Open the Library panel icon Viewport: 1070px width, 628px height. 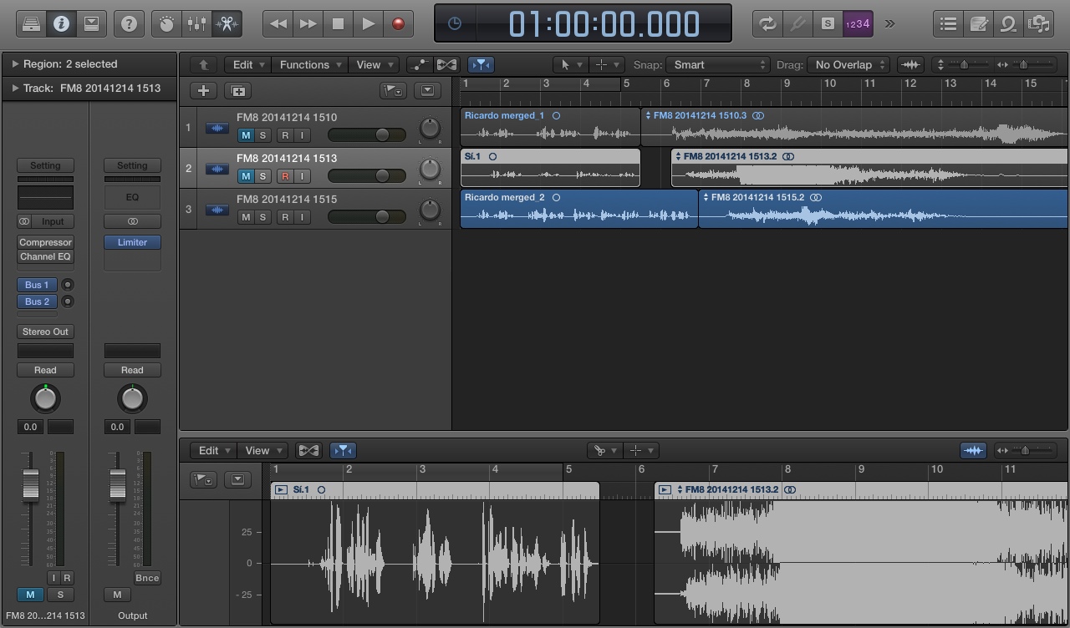pyautogui.click(x=31, y=24)
